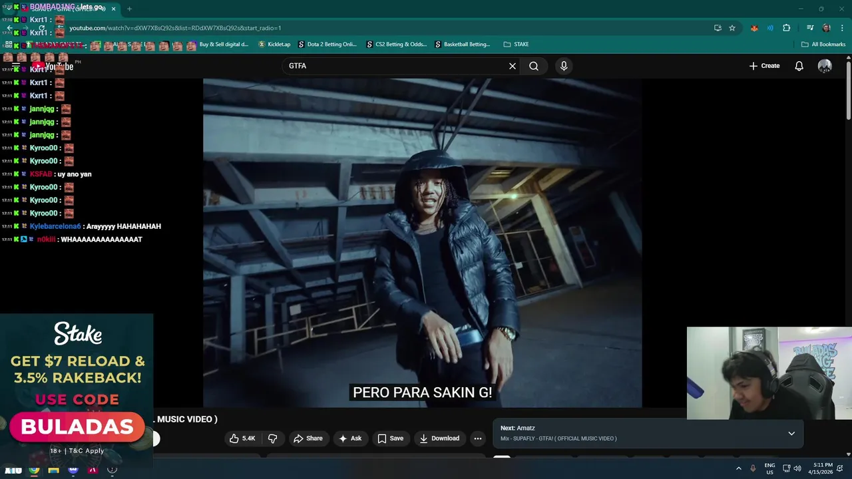Open YouTube notifications bell
The height and width of the screenshot is (479, 852).
(x=799, y=66)
